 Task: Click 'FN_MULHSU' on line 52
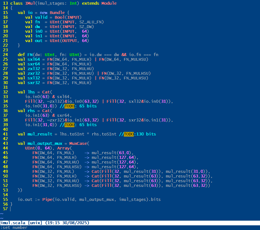tap(68, 185)
